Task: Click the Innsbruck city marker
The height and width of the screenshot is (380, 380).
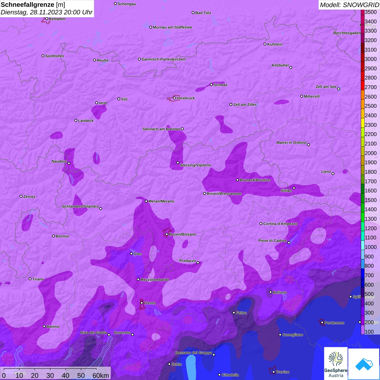Action: [x=175, y=98]
